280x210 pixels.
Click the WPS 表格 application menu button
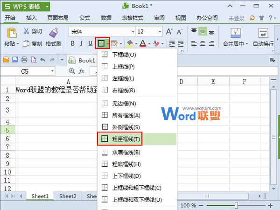click(26, 7)
